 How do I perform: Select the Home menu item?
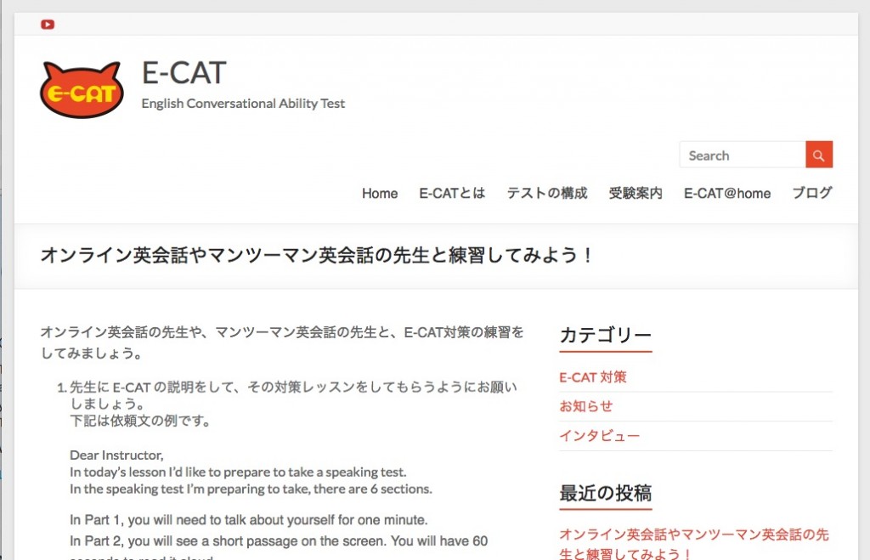[x=379, y=193]
